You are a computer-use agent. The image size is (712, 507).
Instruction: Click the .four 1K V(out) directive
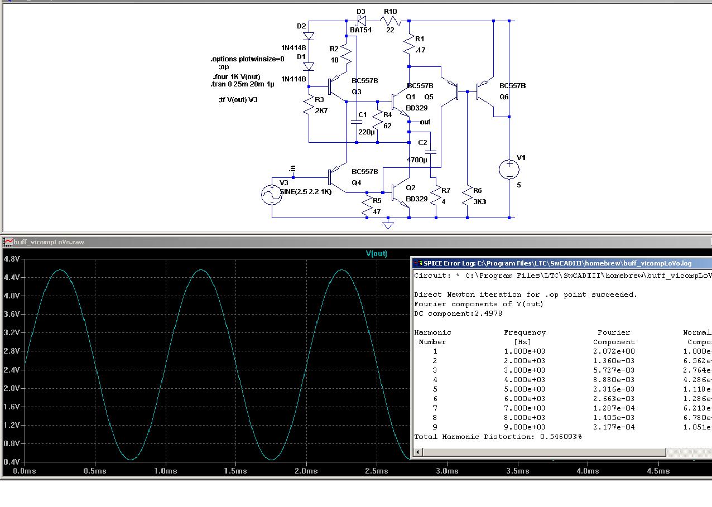236,77
